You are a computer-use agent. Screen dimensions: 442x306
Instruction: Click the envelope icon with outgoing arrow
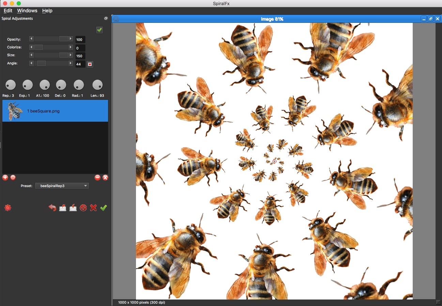(x=63, y=208)
